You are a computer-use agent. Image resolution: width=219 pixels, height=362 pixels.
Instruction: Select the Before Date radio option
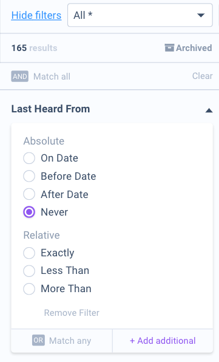(29, 176)
